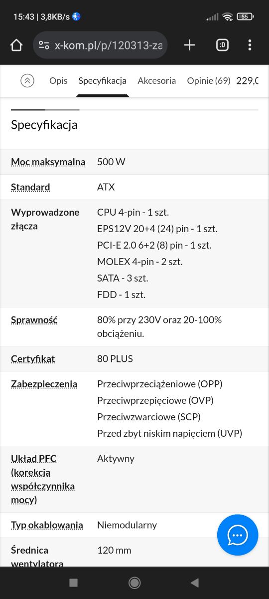Image resolution: width=269 pixels, height=599 pixels.
Task: Select the Specyfikacja tab
Action: [102, 80]
